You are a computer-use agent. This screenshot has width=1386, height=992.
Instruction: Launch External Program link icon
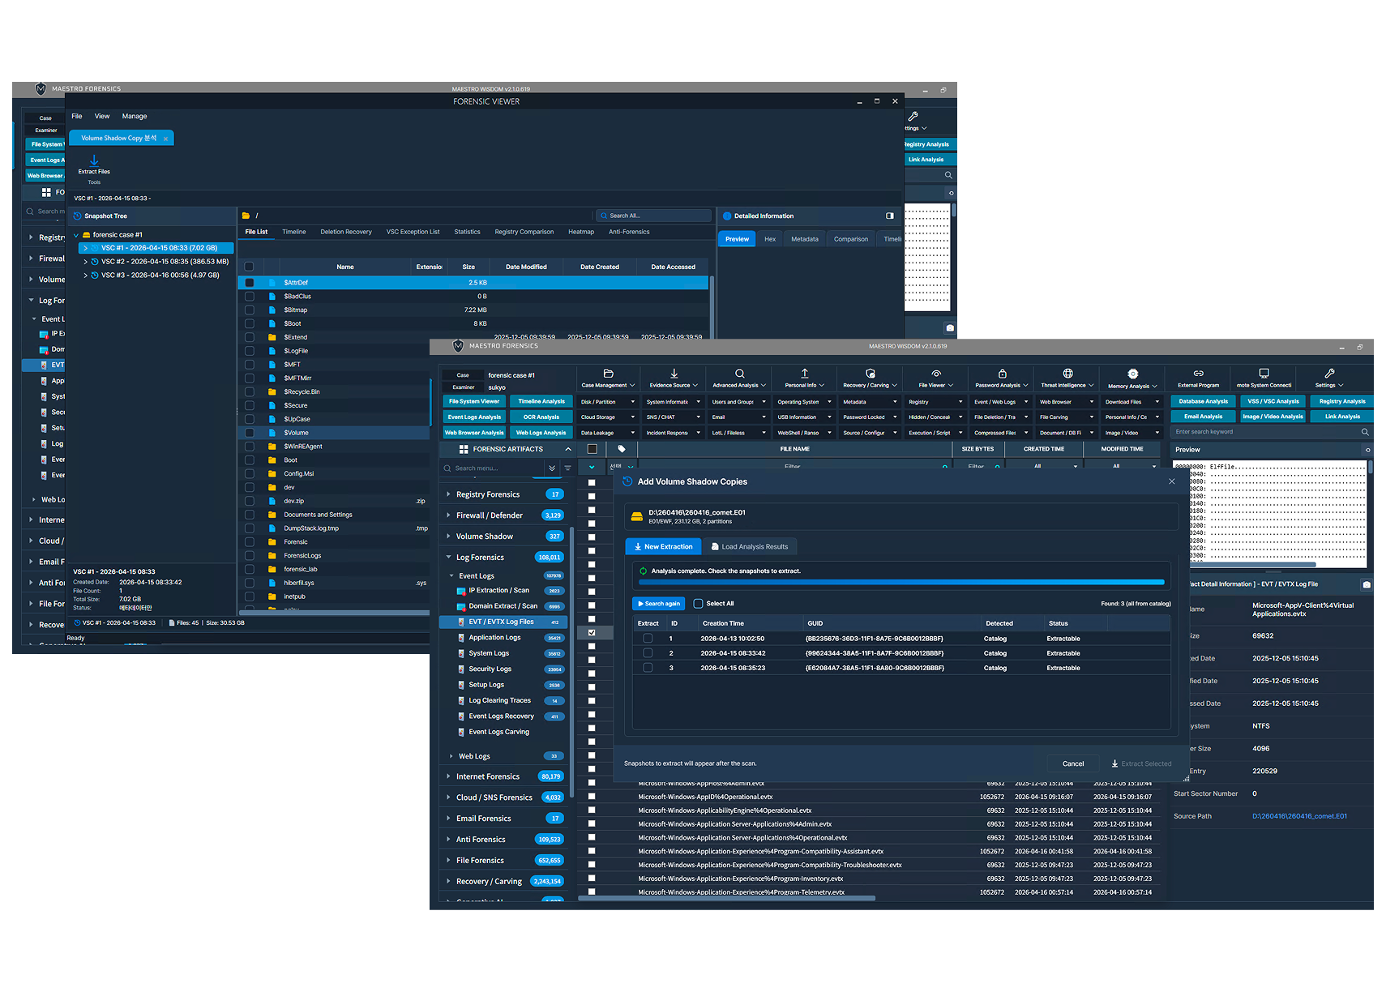tap(1198, 374)
